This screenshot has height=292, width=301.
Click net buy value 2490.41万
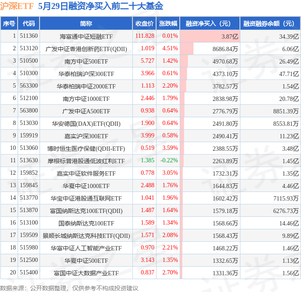click(225, 136)
